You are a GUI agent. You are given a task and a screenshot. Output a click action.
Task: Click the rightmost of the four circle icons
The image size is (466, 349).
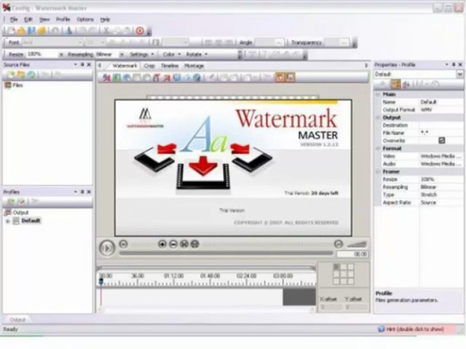[195, 244]
